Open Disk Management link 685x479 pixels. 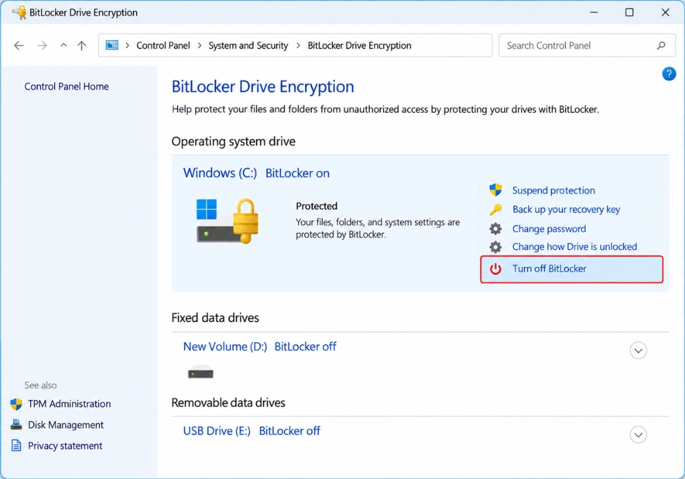[x=66, y=425]
